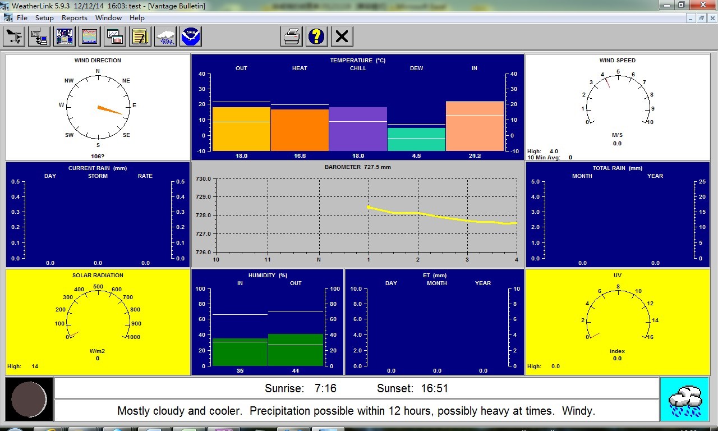Click the printer icon to print

(292, 37)
